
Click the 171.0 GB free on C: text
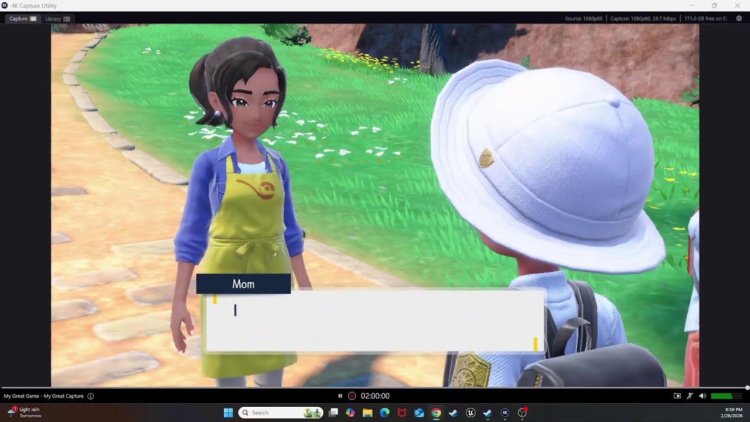coord(705,19)
